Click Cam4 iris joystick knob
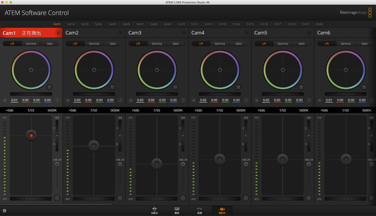Viewport: 376px width, 216px height. 220,159
